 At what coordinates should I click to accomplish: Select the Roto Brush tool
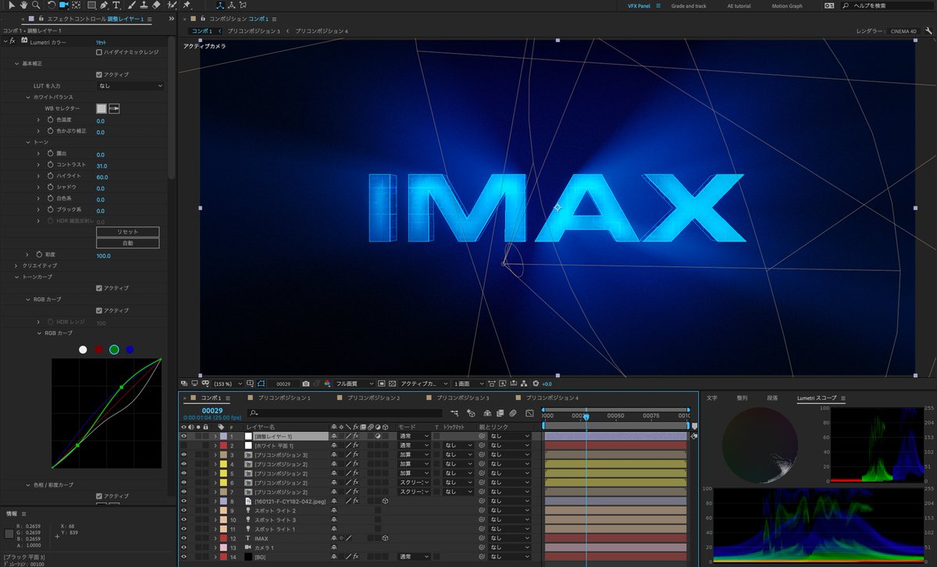[x=171, y=5]
